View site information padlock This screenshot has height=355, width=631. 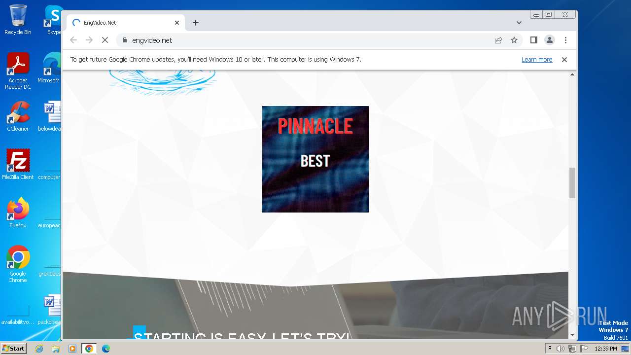124,40
